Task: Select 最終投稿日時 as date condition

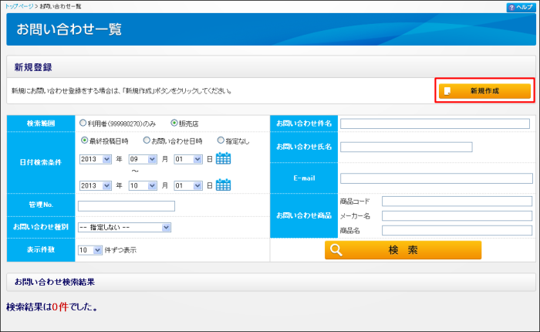Action: [84, 141]
